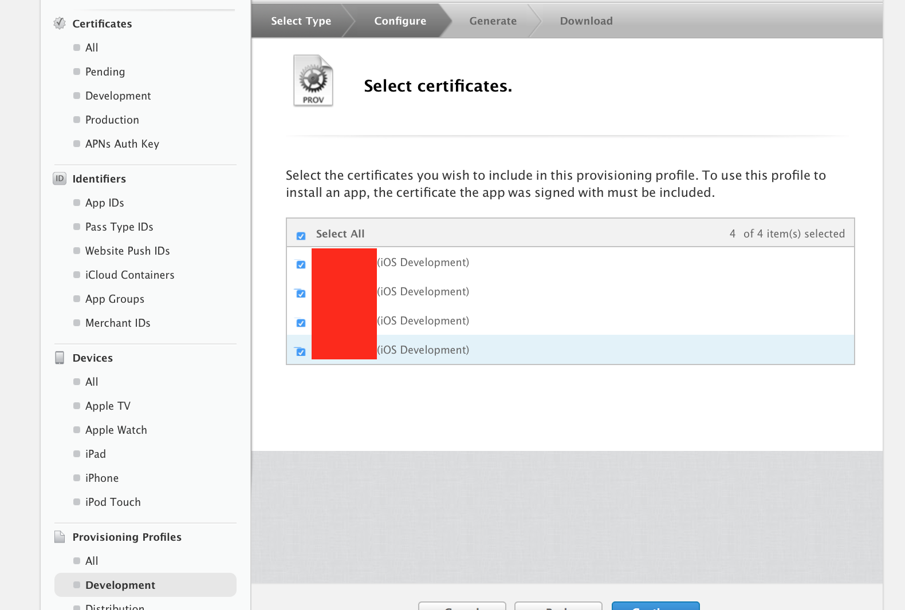Click the Certificates seal icon

tap(60, 23)
